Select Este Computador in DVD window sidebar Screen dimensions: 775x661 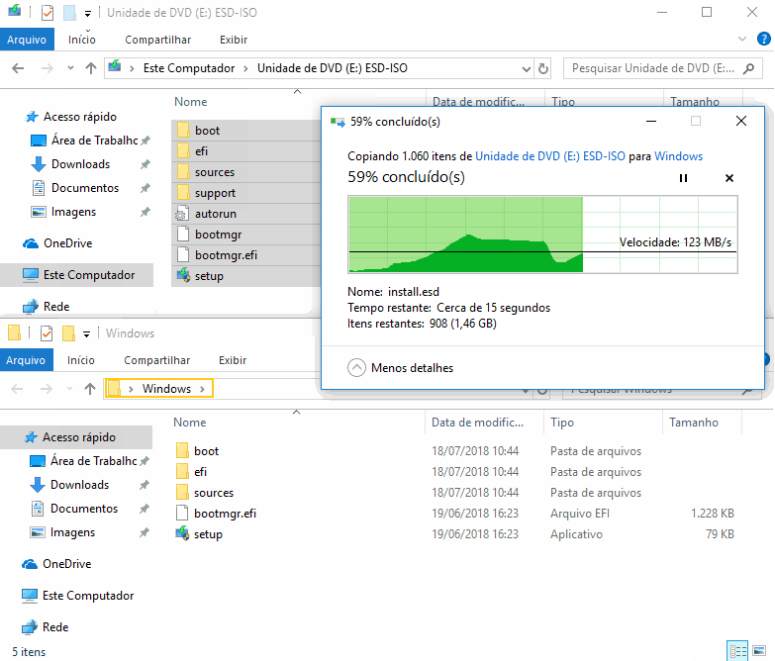(76, 275)
